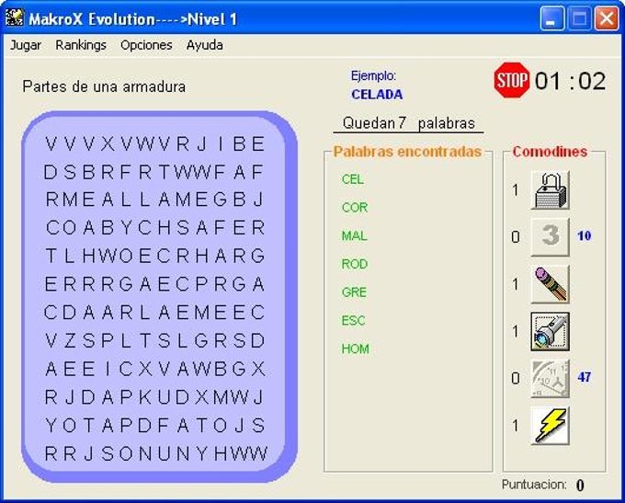Click found word GRE

pyautogui.click(x=354, y=292)
